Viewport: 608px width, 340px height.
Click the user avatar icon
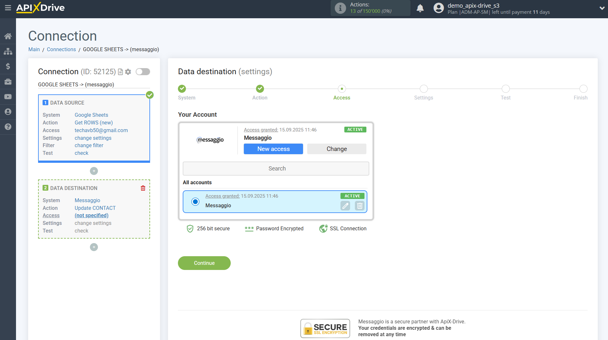point(438,8)
